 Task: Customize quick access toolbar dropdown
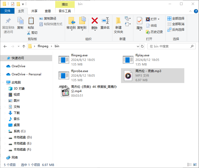(23, 4)
